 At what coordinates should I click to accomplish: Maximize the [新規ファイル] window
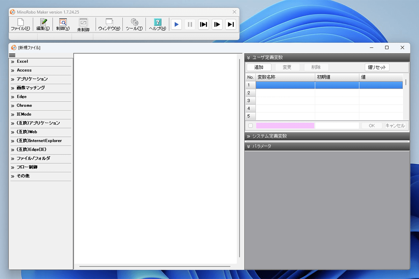point(387,47)
